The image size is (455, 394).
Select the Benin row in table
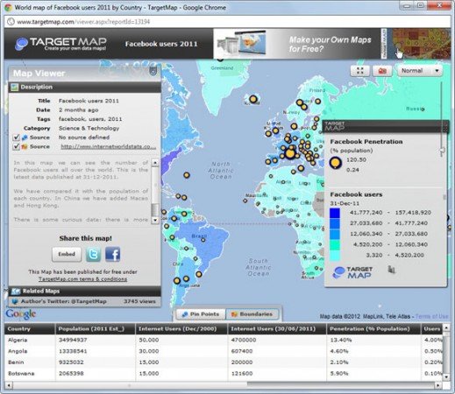[224, 362]
